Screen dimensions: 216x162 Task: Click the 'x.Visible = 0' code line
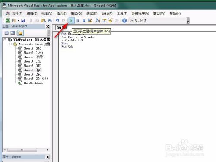tap(72, 40)
